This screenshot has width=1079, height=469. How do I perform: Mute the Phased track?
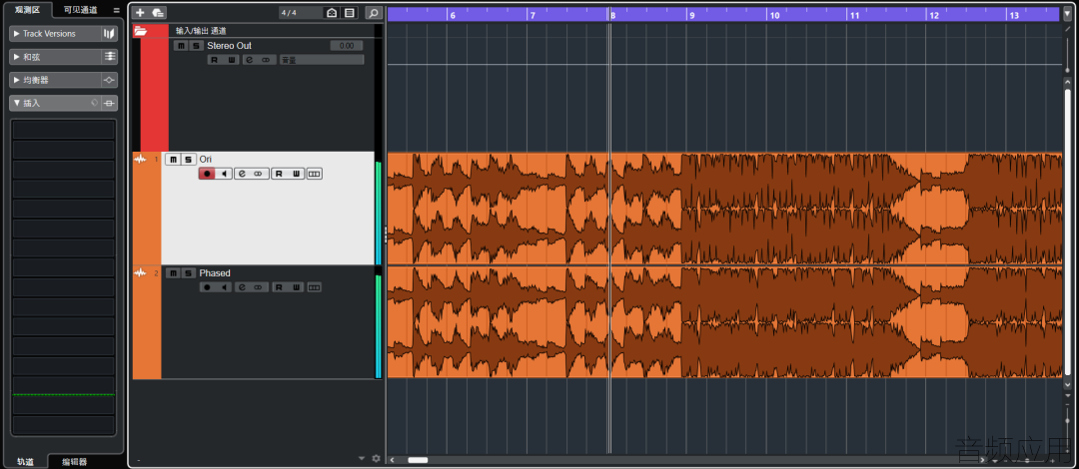(x=173, y=273)
